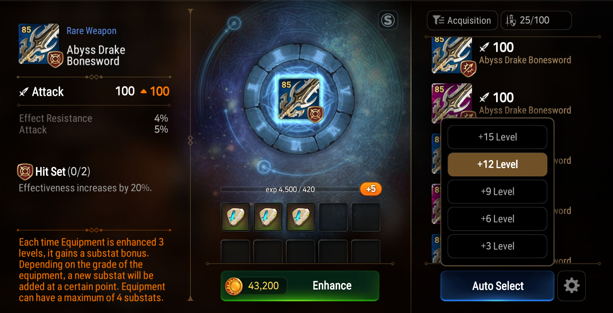Click the exp 4,500 / 420 progress bar

point(290,190)
